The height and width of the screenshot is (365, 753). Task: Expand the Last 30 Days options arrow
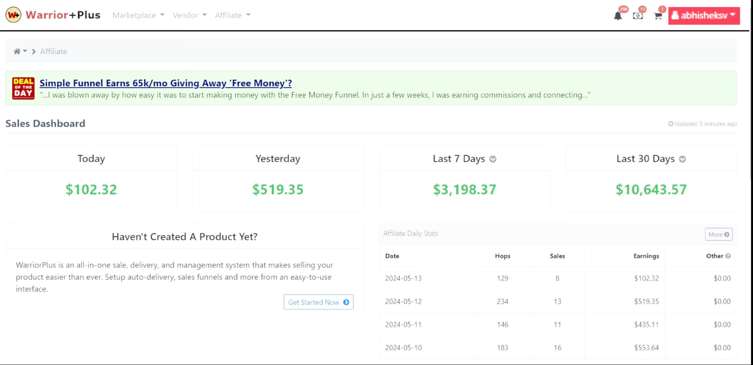682,159
